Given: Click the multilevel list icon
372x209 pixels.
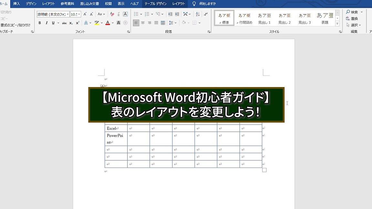Looking at the screenshot, I should pos(158,14).
